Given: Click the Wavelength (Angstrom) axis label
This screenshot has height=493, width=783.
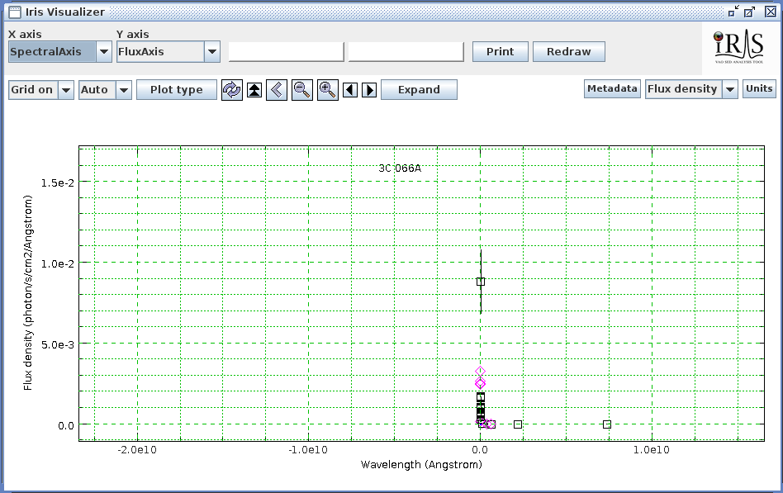Looking at the screenshot, I should (421, 465).
